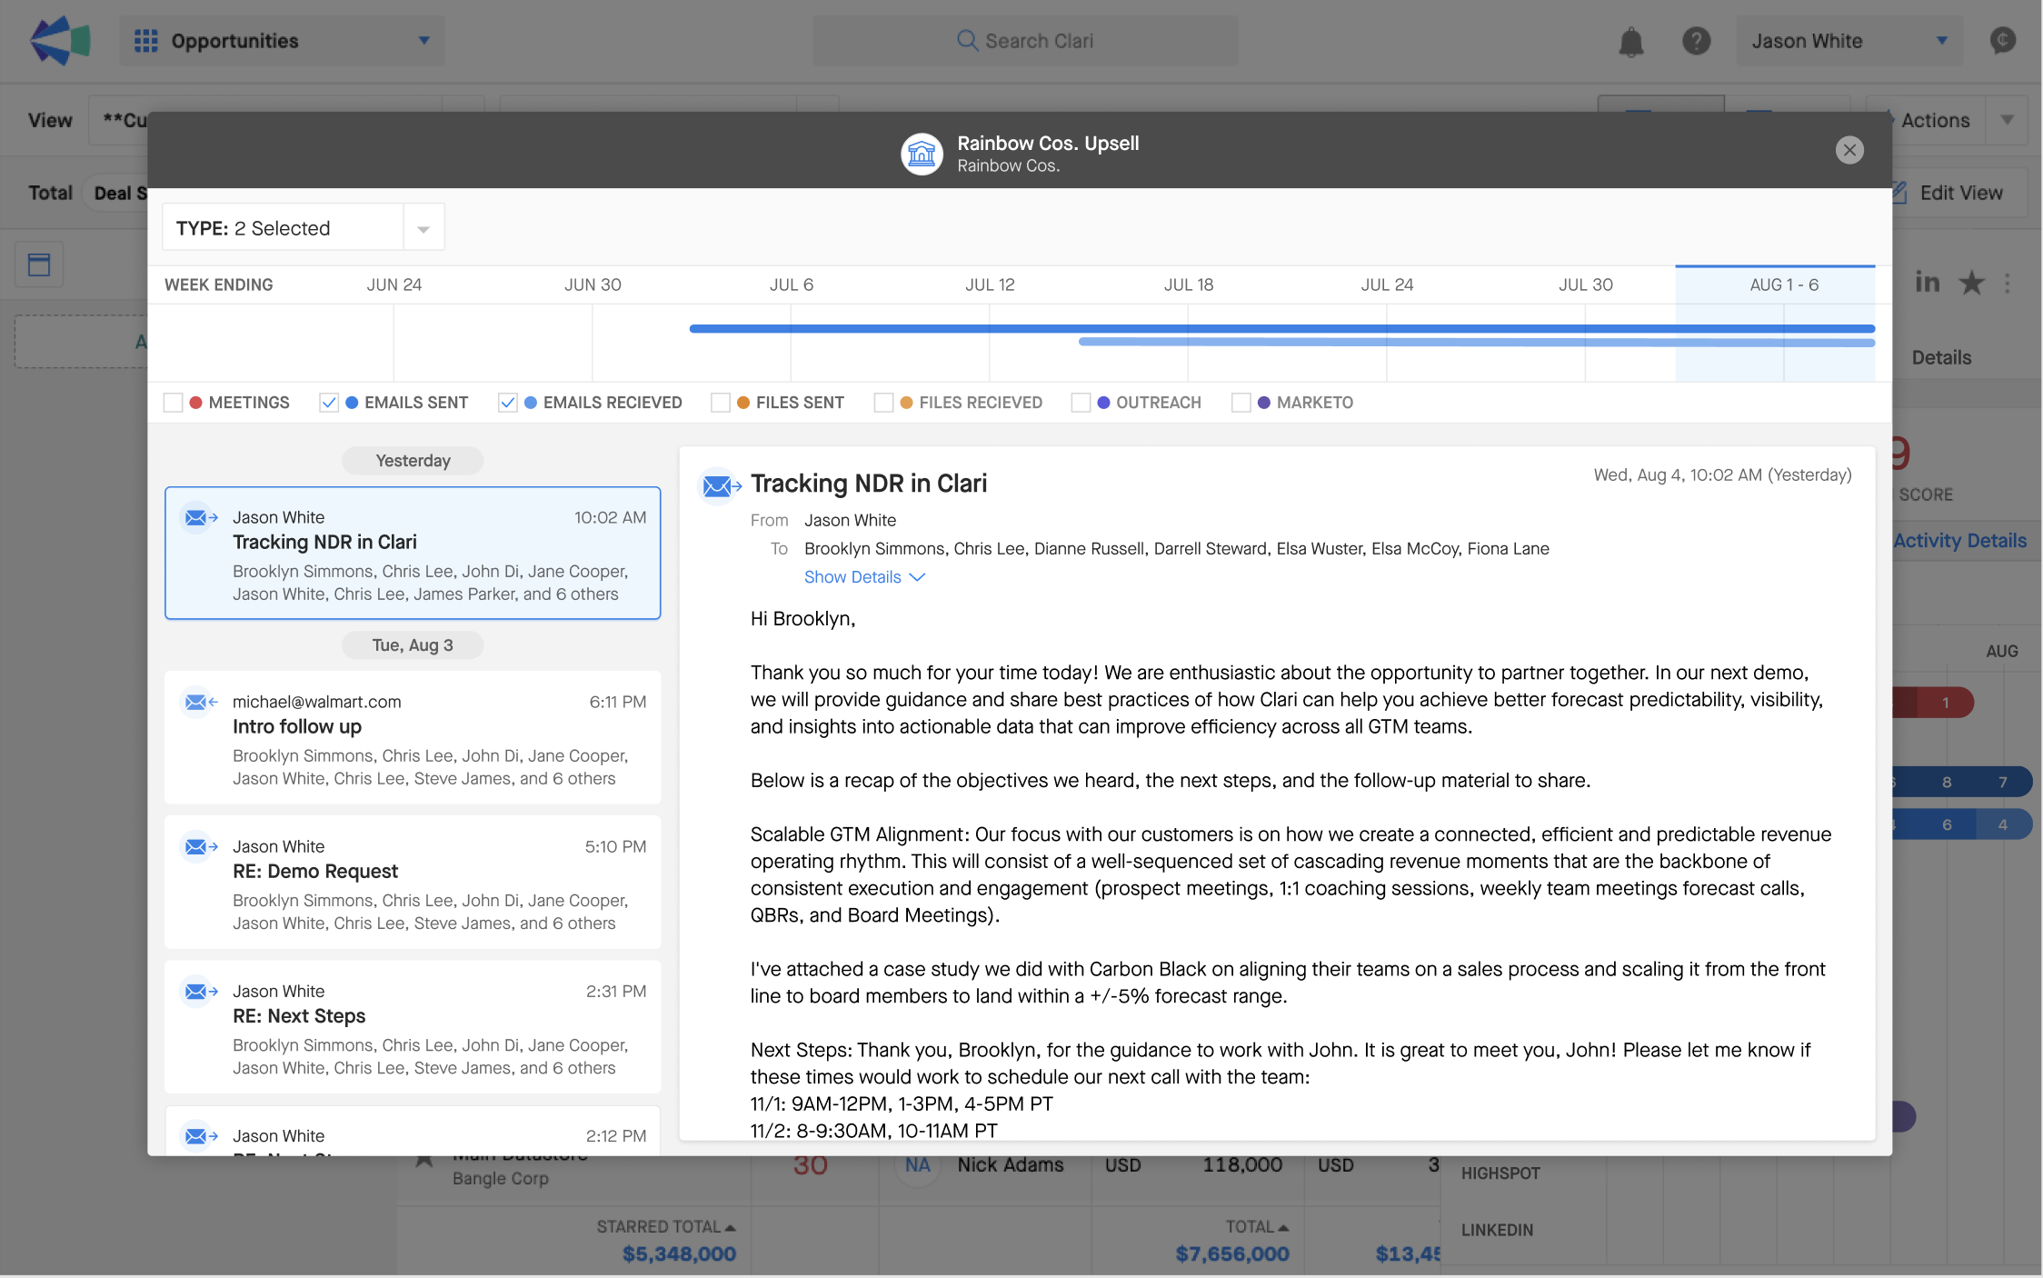This screenshot has width=2043, height=1278.
Task: Open the help question mark icon
Action: pyautogui.click(x=1696, y=41)
